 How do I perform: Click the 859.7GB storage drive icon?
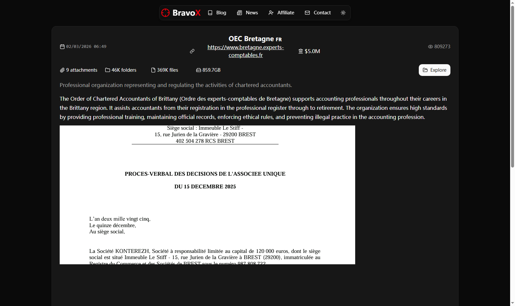coord(198,70)
